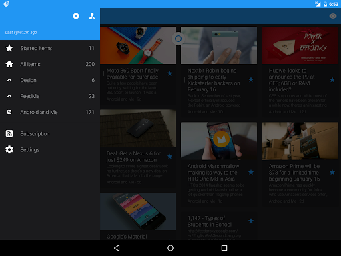This screenshot has width=341, height=256.
Task: Select the Design folder entry
Action: point(50,80)
